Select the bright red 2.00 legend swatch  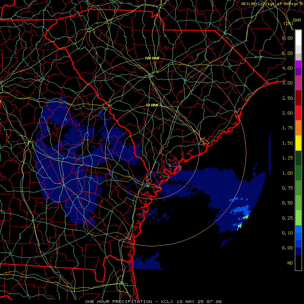point(298,113)
